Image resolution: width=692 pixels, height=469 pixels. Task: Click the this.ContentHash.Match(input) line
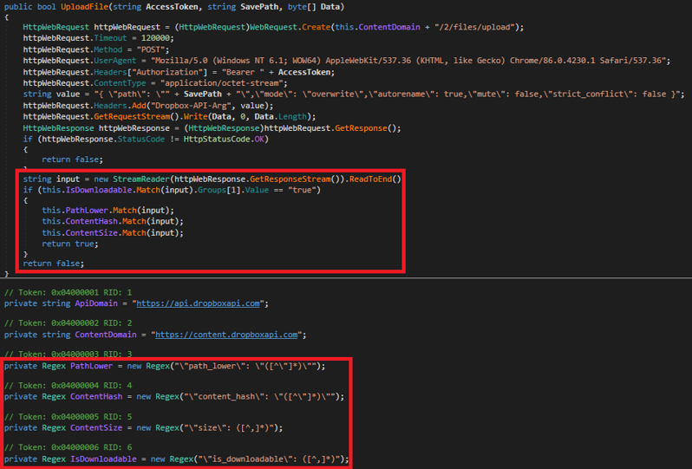pyautogui.click(x=108, y=222)
